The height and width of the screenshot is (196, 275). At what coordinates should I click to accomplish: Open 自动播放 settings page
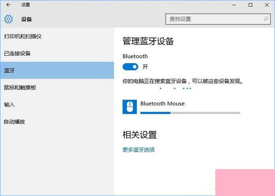tap(57, 122)
